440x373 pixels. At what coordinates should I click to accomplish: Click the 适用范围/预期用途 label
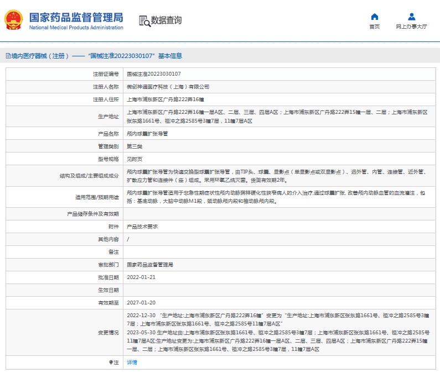point(97,197)
